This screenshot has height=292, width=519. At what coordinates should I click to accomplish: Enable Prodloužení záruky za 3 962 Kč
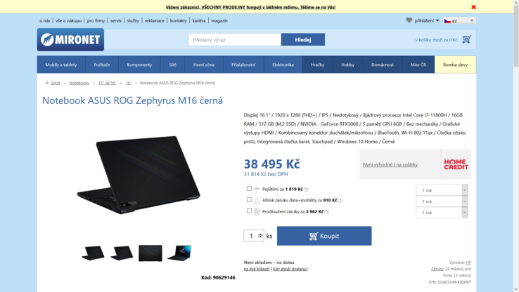pos(249,211)
